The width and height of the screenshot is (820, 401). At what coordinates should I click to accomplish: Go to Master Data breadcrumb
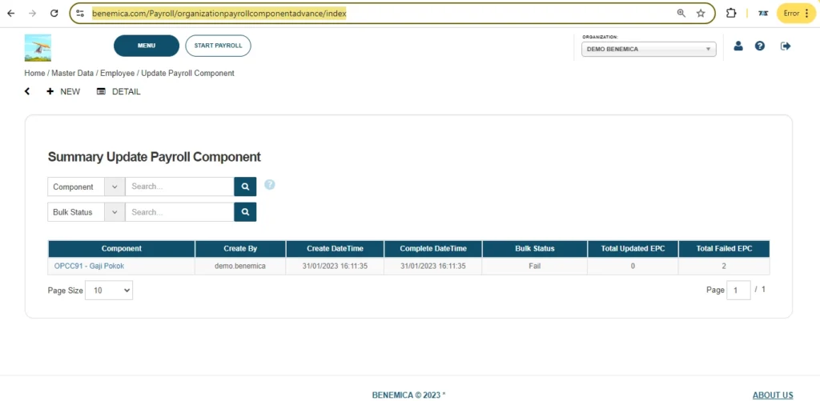click(72, 73)
